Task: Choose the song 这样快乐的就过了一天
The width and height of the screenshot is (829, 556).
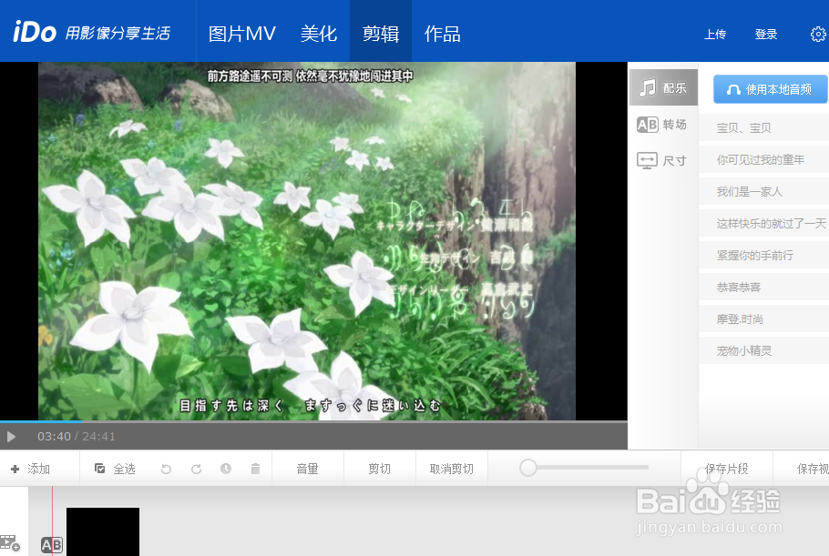Action: click(763, 223)
